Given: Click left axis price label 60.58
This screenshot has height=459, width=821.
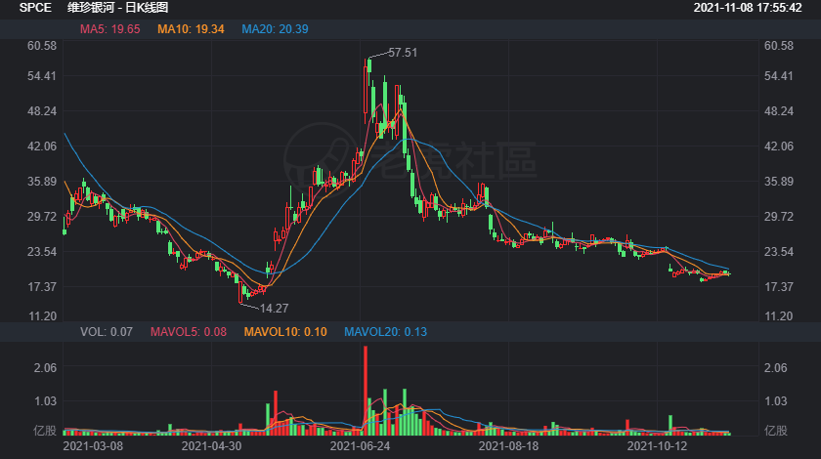Looking at the screenshot, I should [x=42, y=46].
